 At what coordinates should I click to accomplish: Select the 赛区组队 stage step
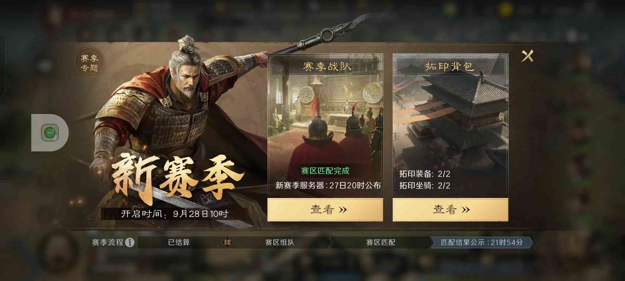coord(279,242)
